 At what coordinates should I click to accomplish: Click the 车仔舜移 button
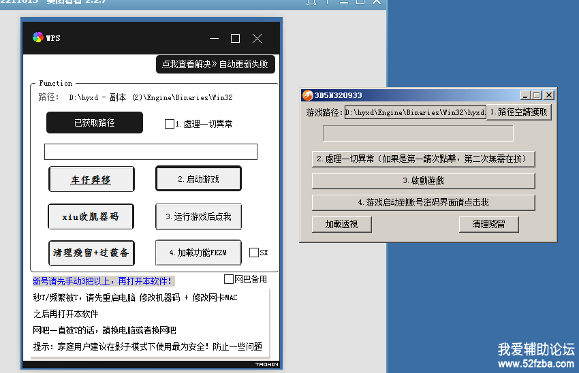(x=91, y=179)
